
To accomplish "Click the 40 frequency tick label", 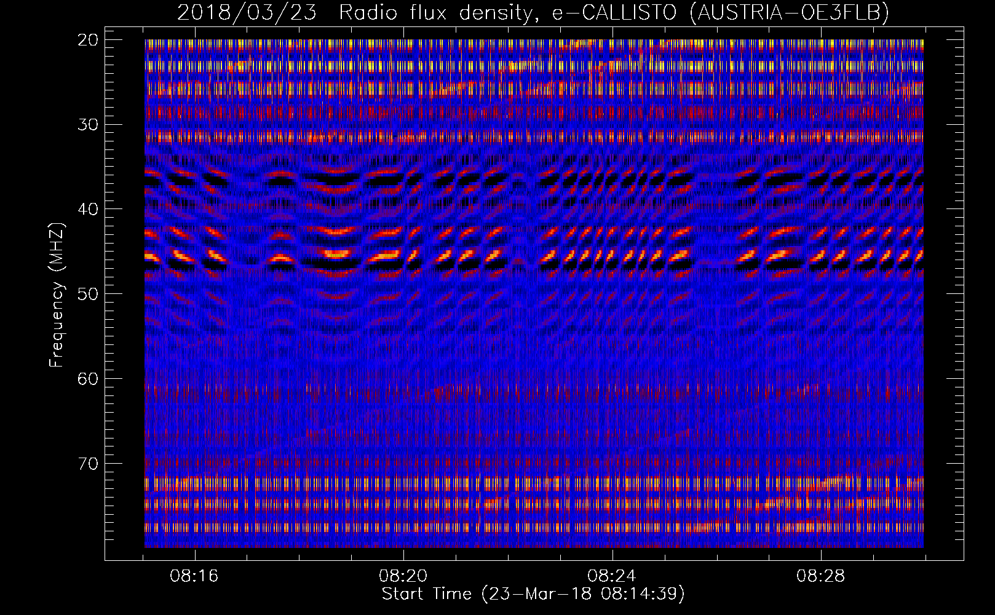I will tap(88, 209).
